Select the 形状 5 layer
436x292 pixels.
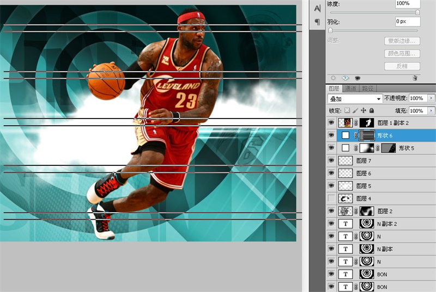[406, 148]
